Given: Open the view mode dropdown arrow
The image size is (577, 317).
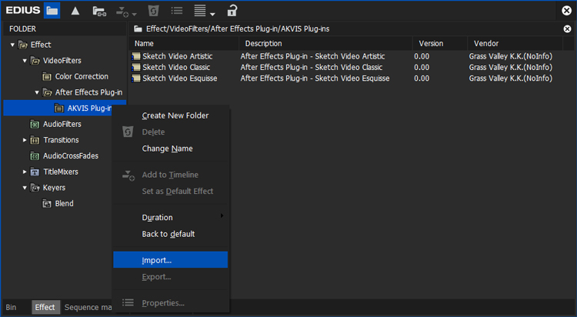Looking at the screenshot, I should pos(212,15).
